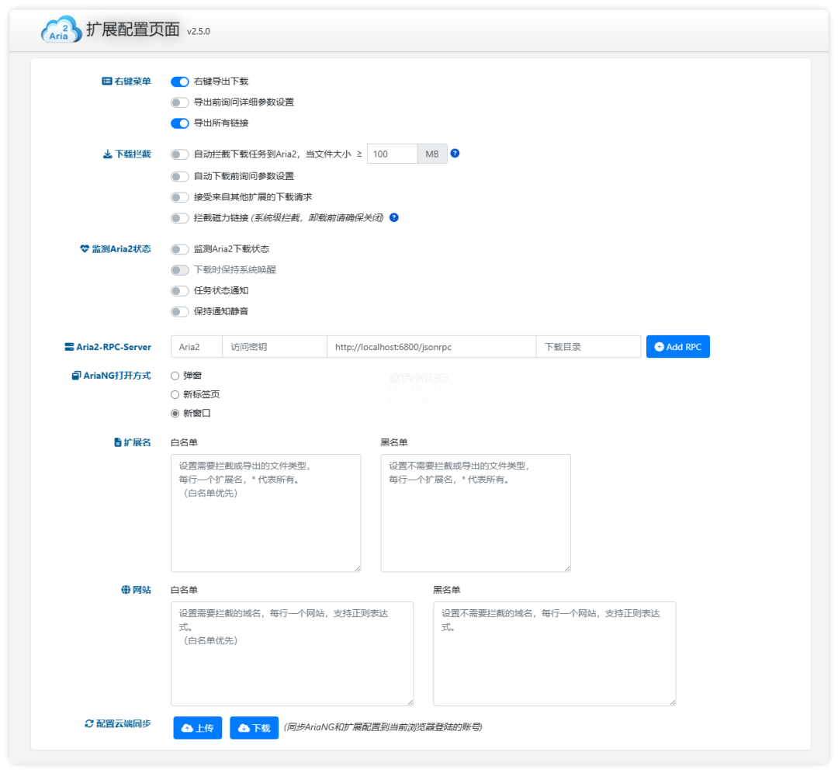Screen dimensions: 838x773
Task: Click the resize handle of extension whitelist box
Action: (x=358, y=569)
